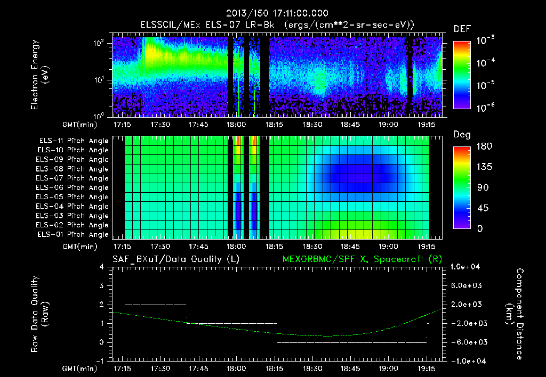Screen dimensions: 546x377
Task: Click the DEF color scale bar
Action: (x=462, y=75)
